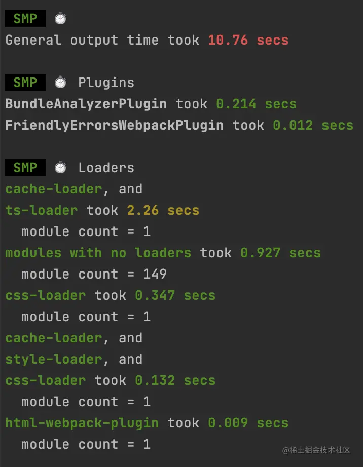Select the BundleAnalyzerPlugin name
This screenshot has height=467, width=363.
pos(86,104)
